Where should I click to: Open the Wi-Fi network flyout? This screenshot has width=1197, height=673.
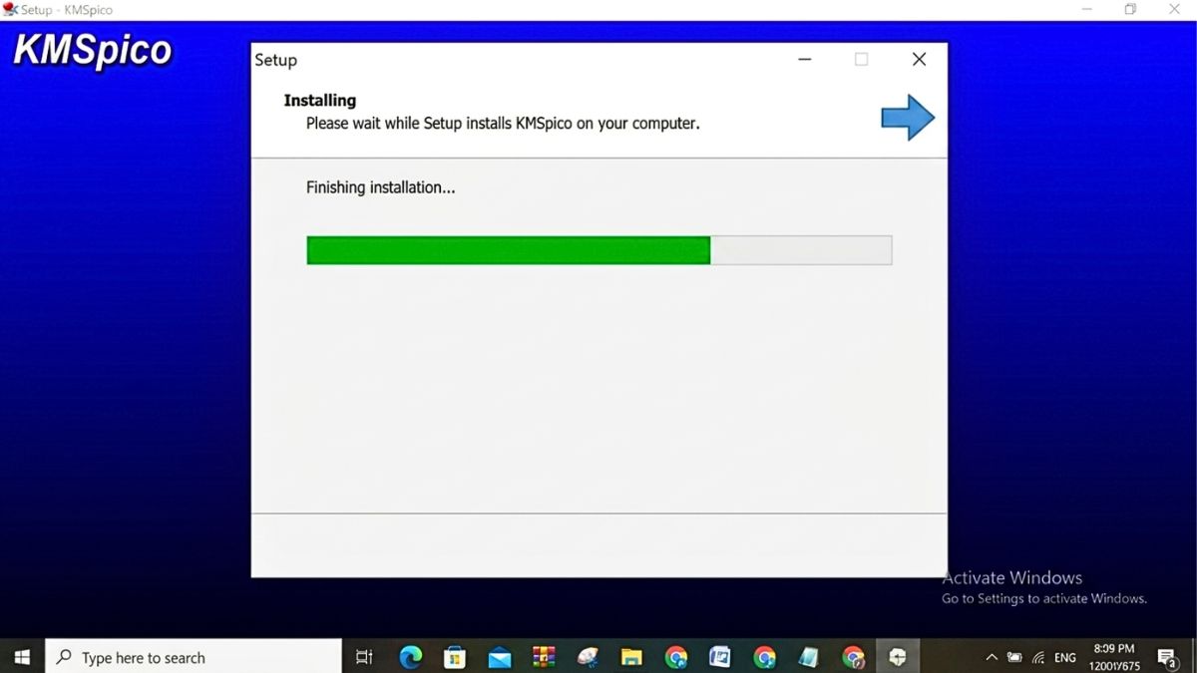point(1038,657)
